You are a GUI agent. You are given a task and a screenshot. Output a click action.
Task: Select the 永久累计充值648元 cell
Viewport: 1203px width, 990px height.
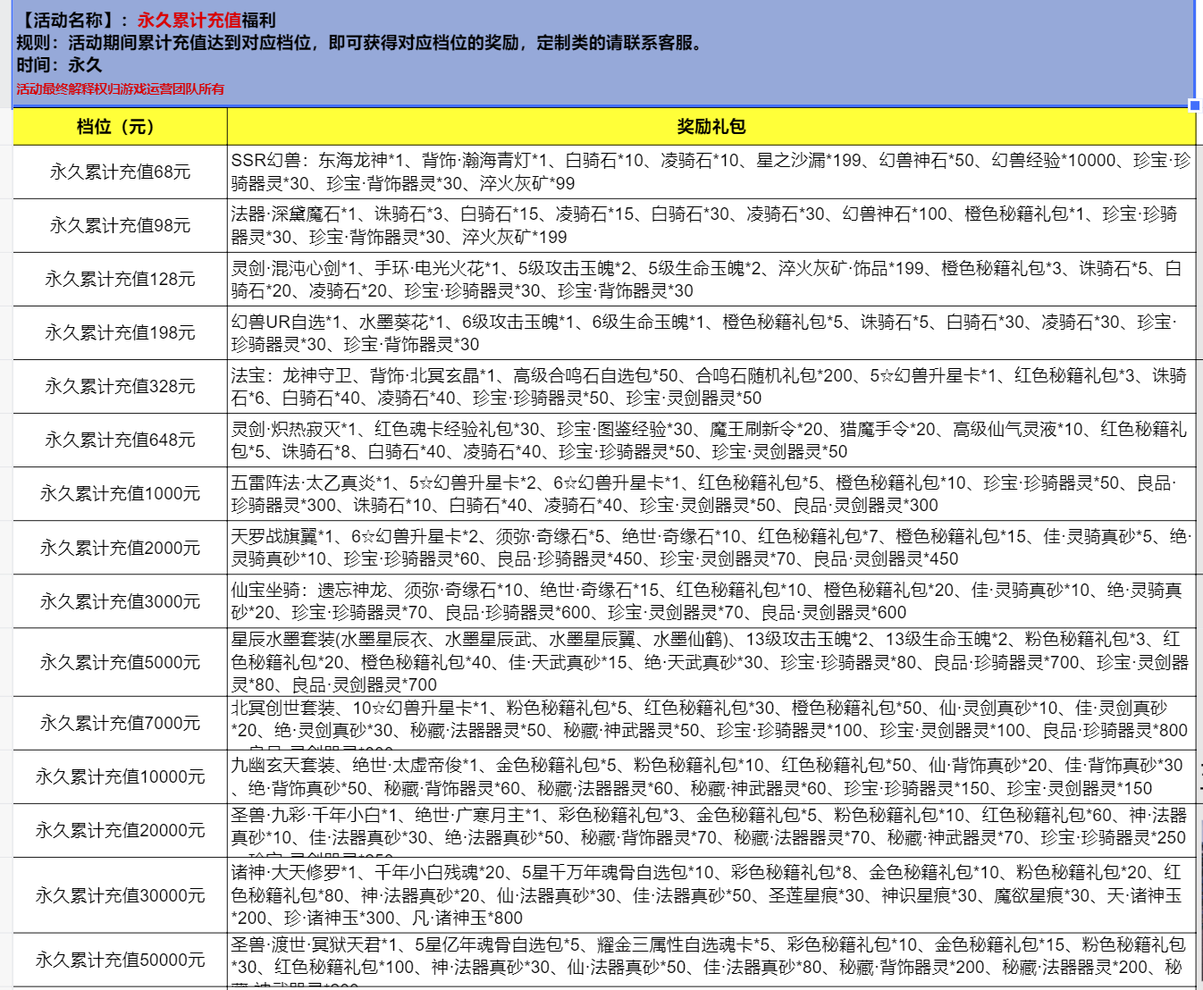(120, 440)
